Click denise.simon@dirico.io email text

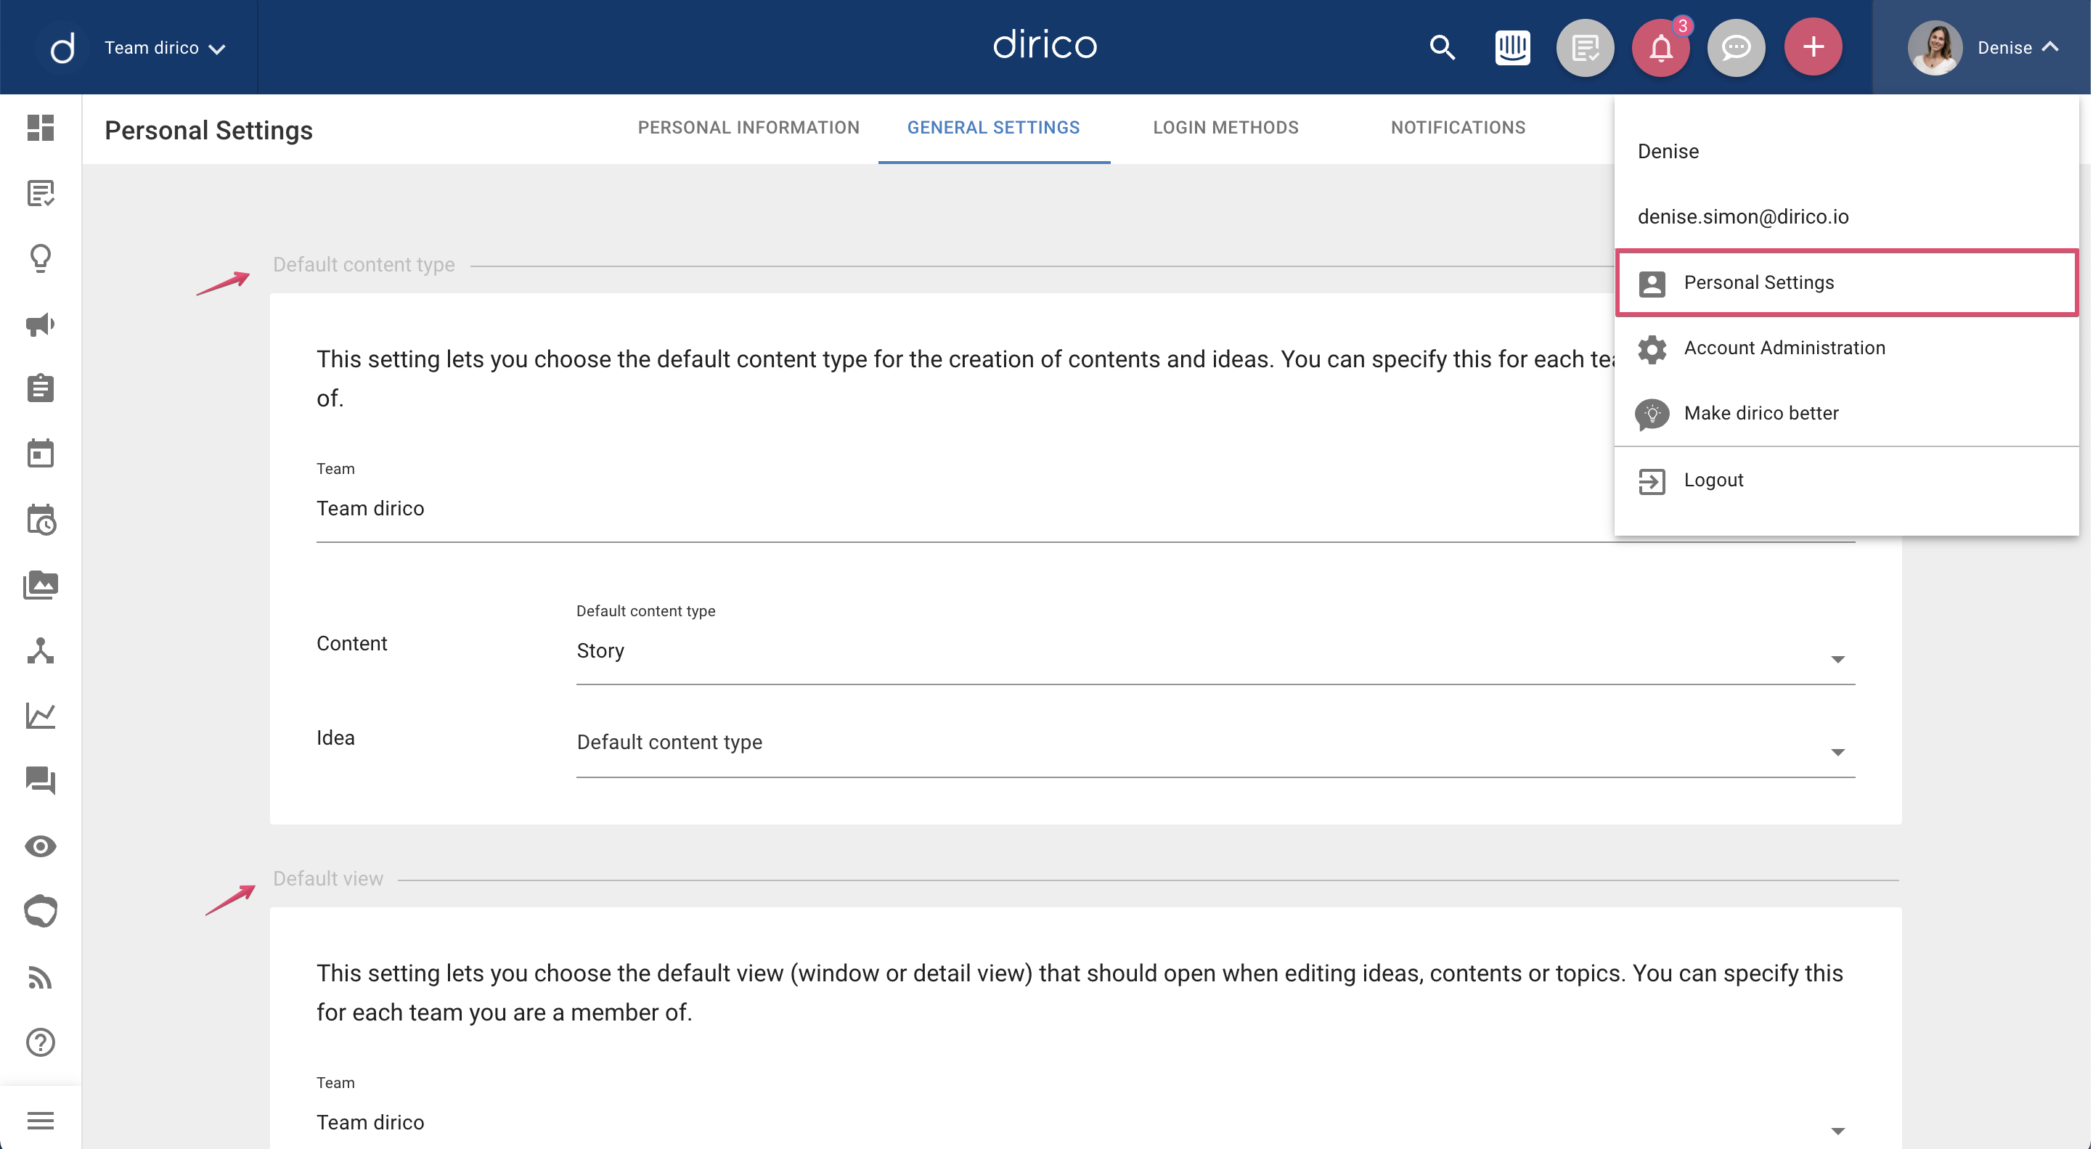coord(1743,216)
